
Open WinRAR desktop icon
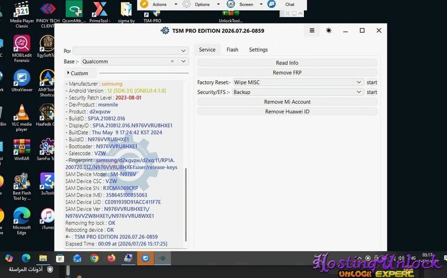(22, 150)
